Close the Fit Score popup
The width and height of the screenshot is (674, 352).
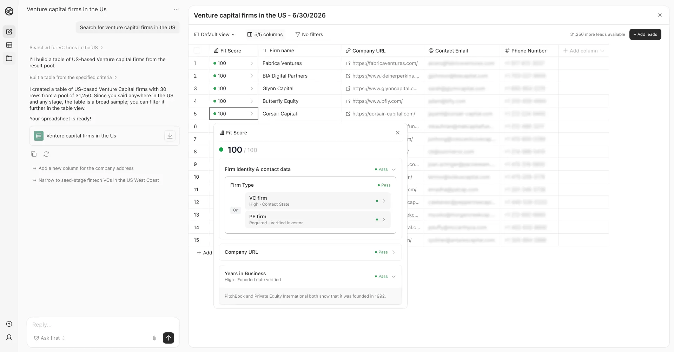point(398,133)
